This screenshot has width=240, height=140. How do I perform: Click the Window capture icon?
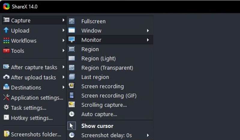72,31
